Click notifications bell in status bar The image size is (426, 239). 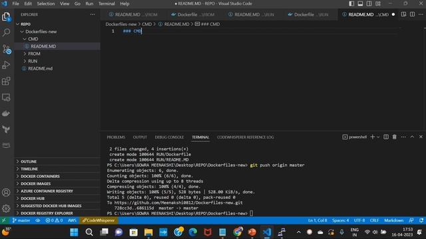pyautogui.click(x=421, y=220)
